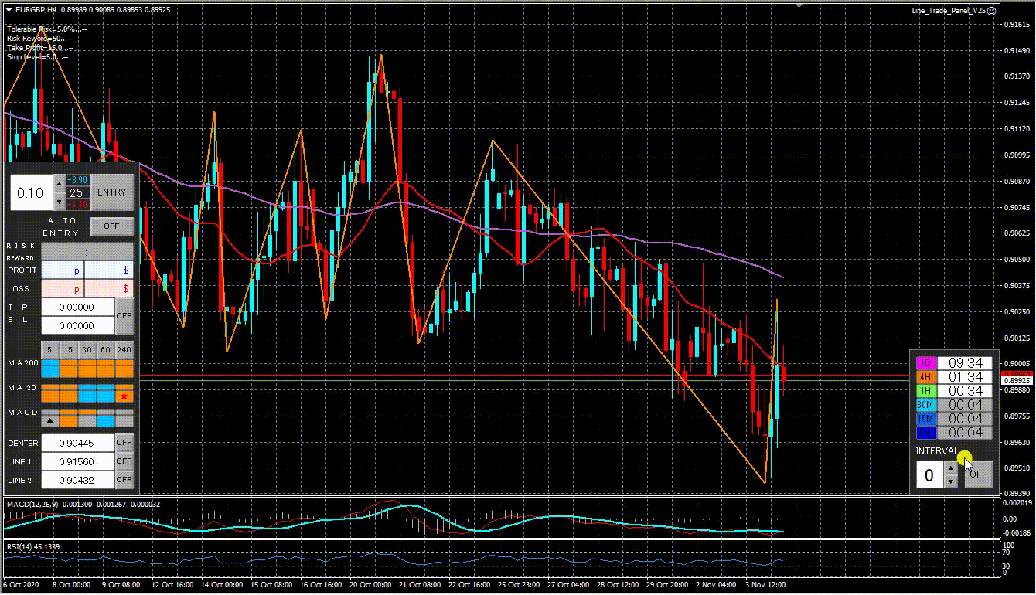Click the cyan 30M timeframe label

(926, 405)
